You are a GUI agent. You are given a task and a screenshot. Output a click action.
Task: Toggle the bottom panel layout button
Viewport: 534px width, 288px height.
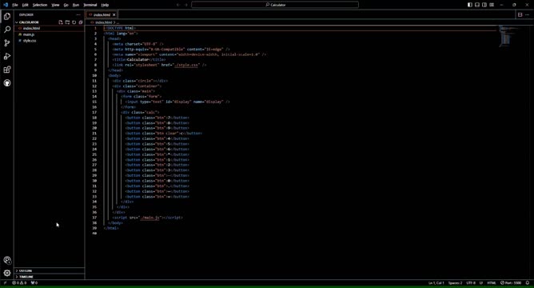477,5
